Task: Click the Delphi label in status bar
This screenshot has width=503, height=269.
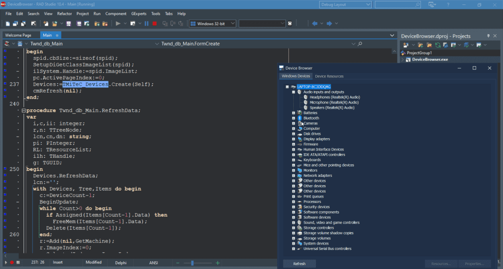Action: 121,263
